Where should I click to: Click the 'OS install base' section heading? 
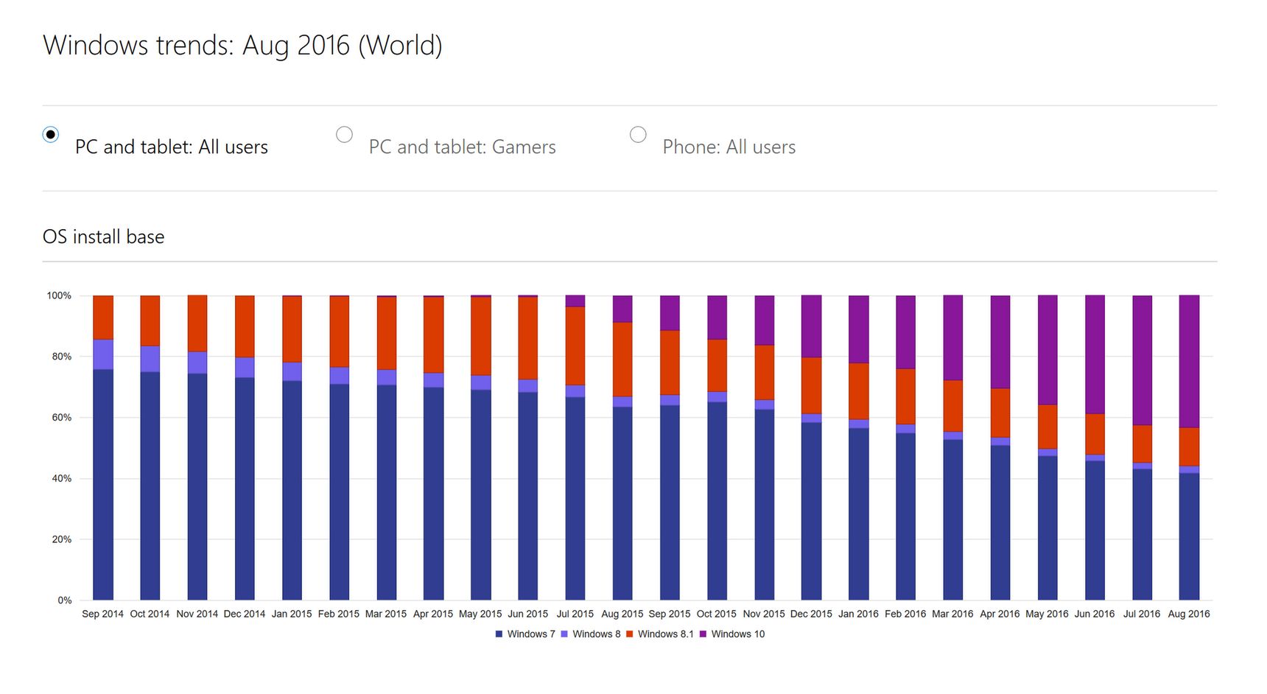pyautogui.click(x=103, y=236)
